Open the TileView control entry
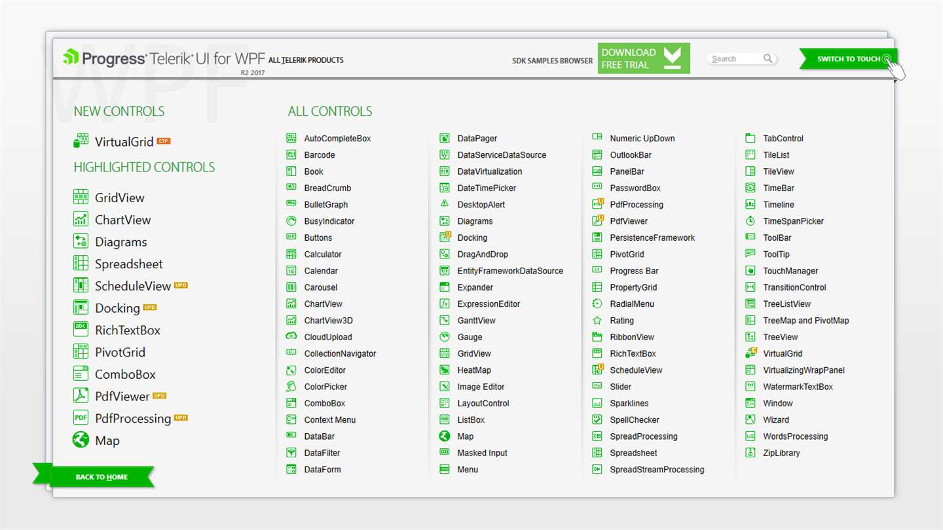The height and width of the screenshot is (530, 943). 779,171
